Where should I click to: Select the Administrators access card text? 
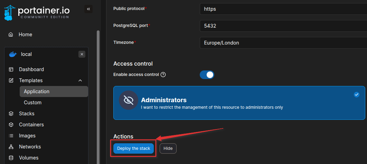coord(212,104)
